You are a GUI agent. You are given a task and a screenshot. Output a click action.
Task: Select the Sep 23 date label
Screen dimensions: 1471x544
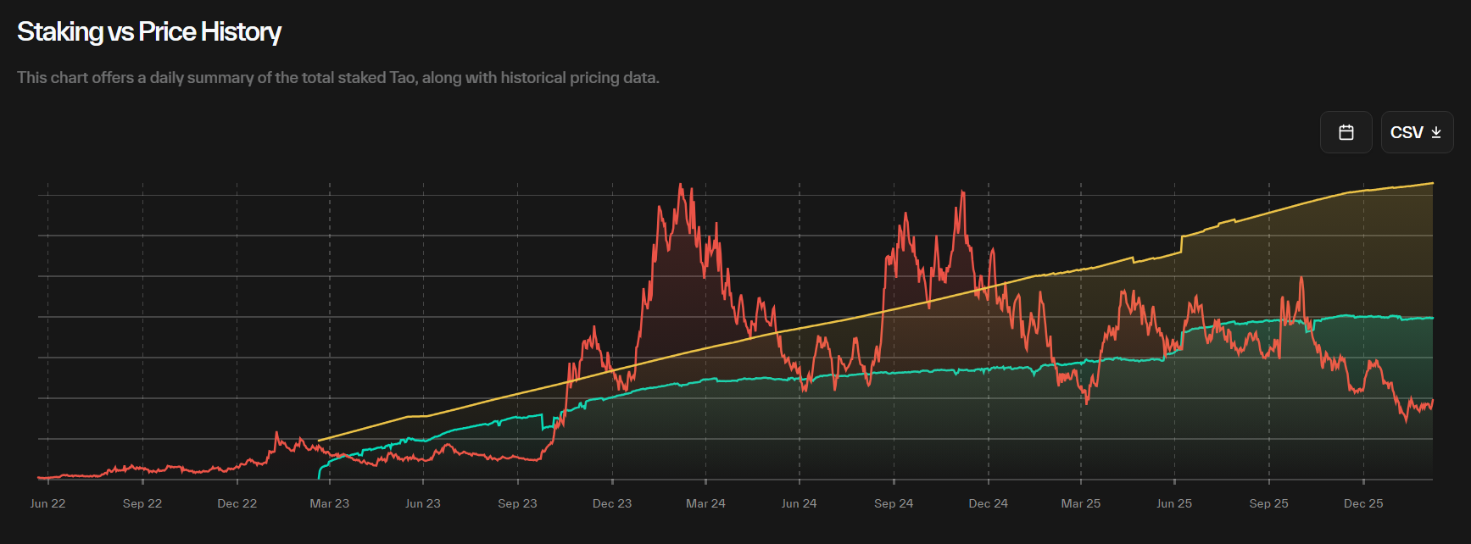coord(517,503)
